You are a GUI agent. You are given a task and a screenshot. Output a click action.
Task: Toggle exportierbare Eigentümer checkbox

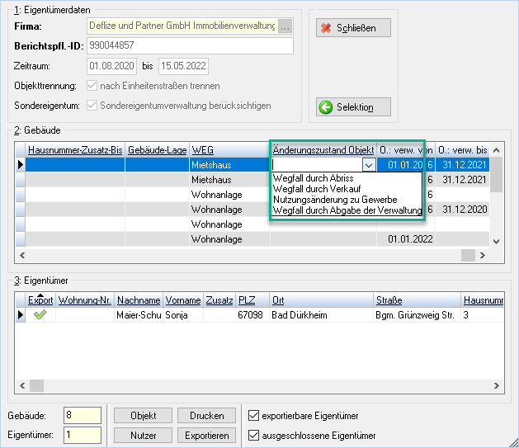[253, 415]
